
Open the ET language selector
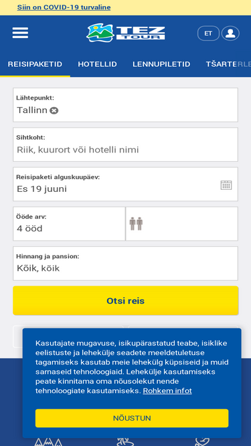pyautogui.click(x=208, y=33)
